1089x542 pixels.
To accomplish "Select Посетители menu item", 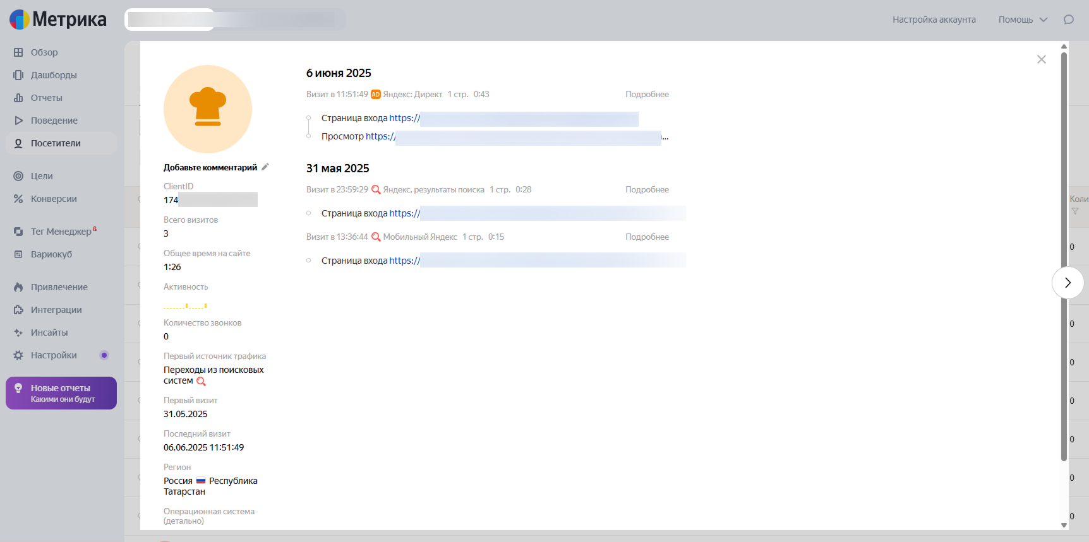I will click(x=61, y=143).
